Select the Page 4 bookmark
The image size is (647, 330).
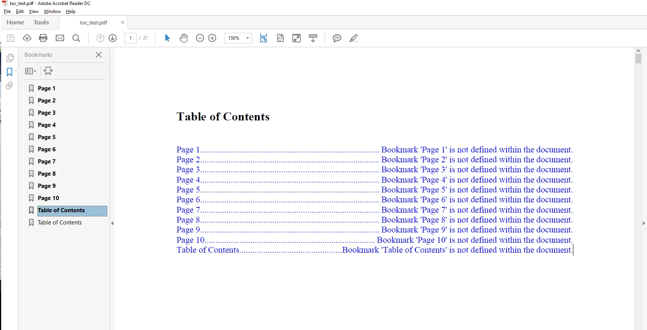pos(47,125)
